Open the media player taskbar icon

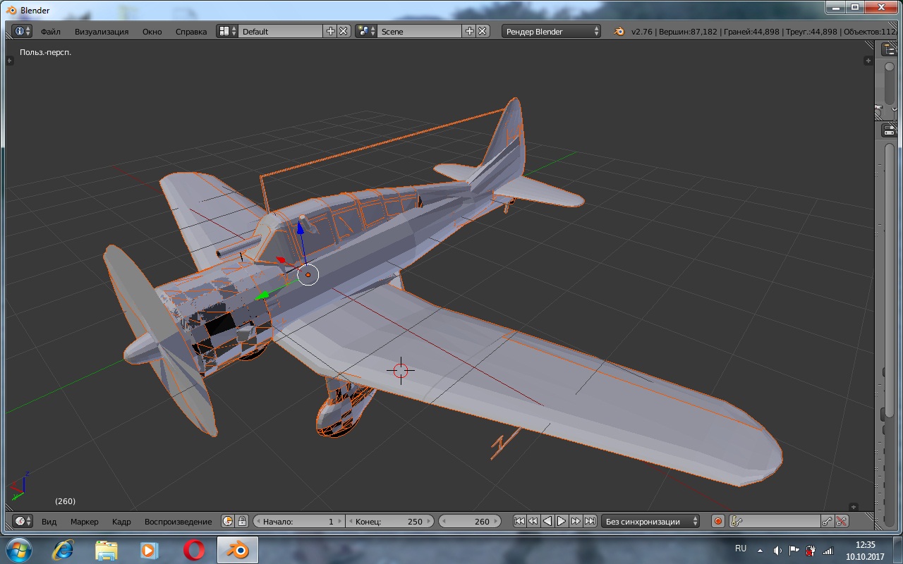point(149,550)
